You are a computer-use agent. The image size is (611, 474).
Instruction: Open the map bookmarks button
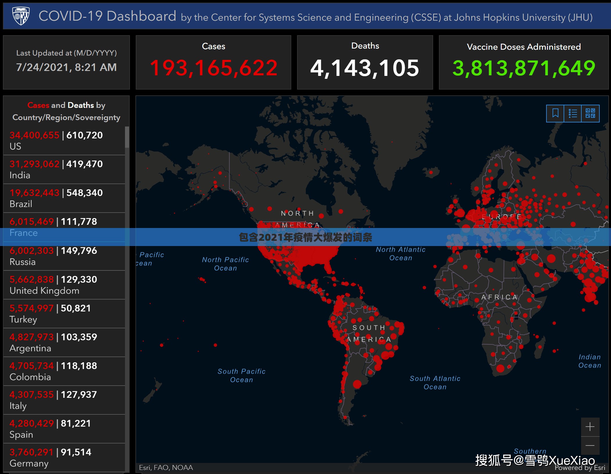pyautogui.click(x=555, y=113)
